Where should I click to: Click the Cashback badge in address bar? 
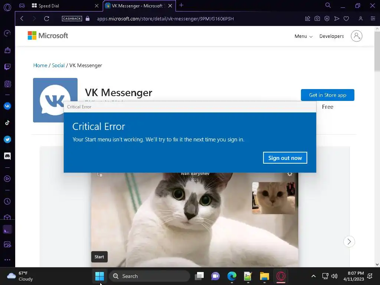[72, 19]
